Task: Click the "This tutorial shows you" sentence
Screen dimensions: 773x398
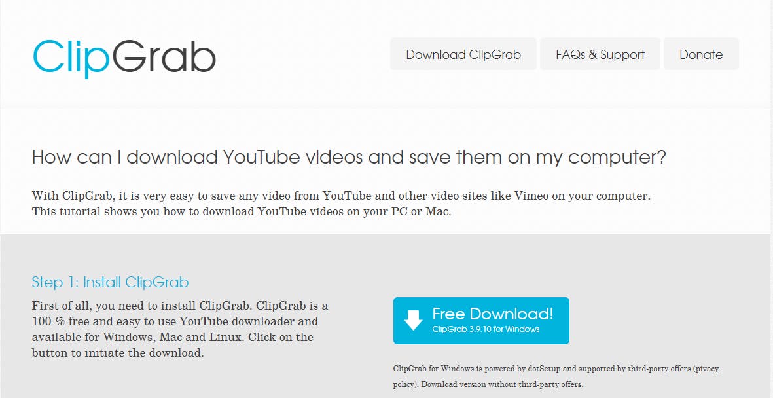Action: [242, 212]
